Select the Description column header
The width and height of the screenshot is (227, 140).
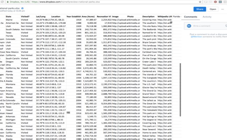tap(148, 16)
